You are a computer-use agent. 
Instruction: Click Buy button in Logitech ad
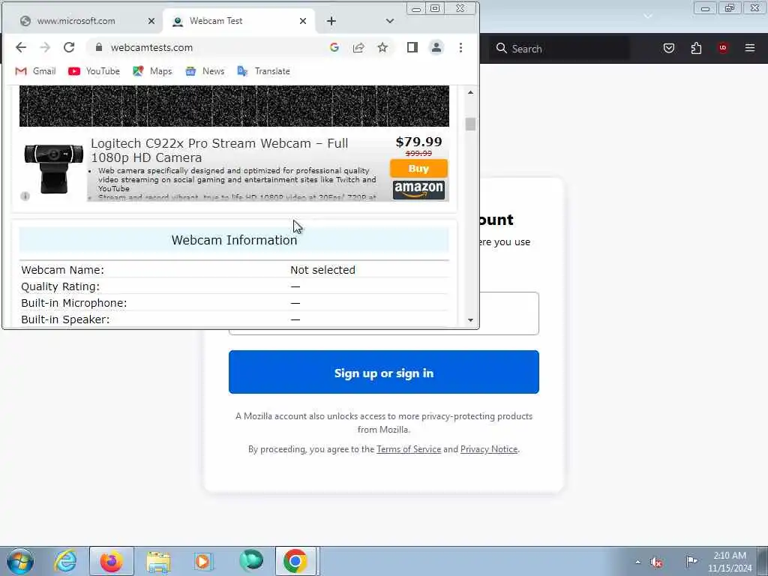pos(418,169)
